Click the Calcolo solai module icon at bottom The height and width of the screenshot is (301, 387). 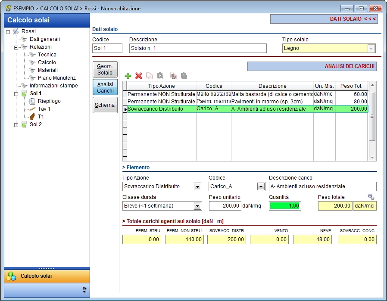(12, 276)
